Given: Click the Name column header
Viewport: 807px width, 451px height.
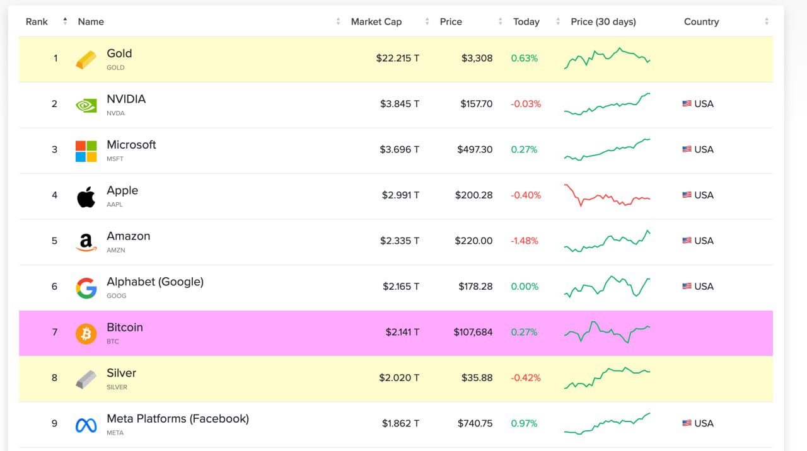Looking at the screenshot, I should click(x=91, y=21).
